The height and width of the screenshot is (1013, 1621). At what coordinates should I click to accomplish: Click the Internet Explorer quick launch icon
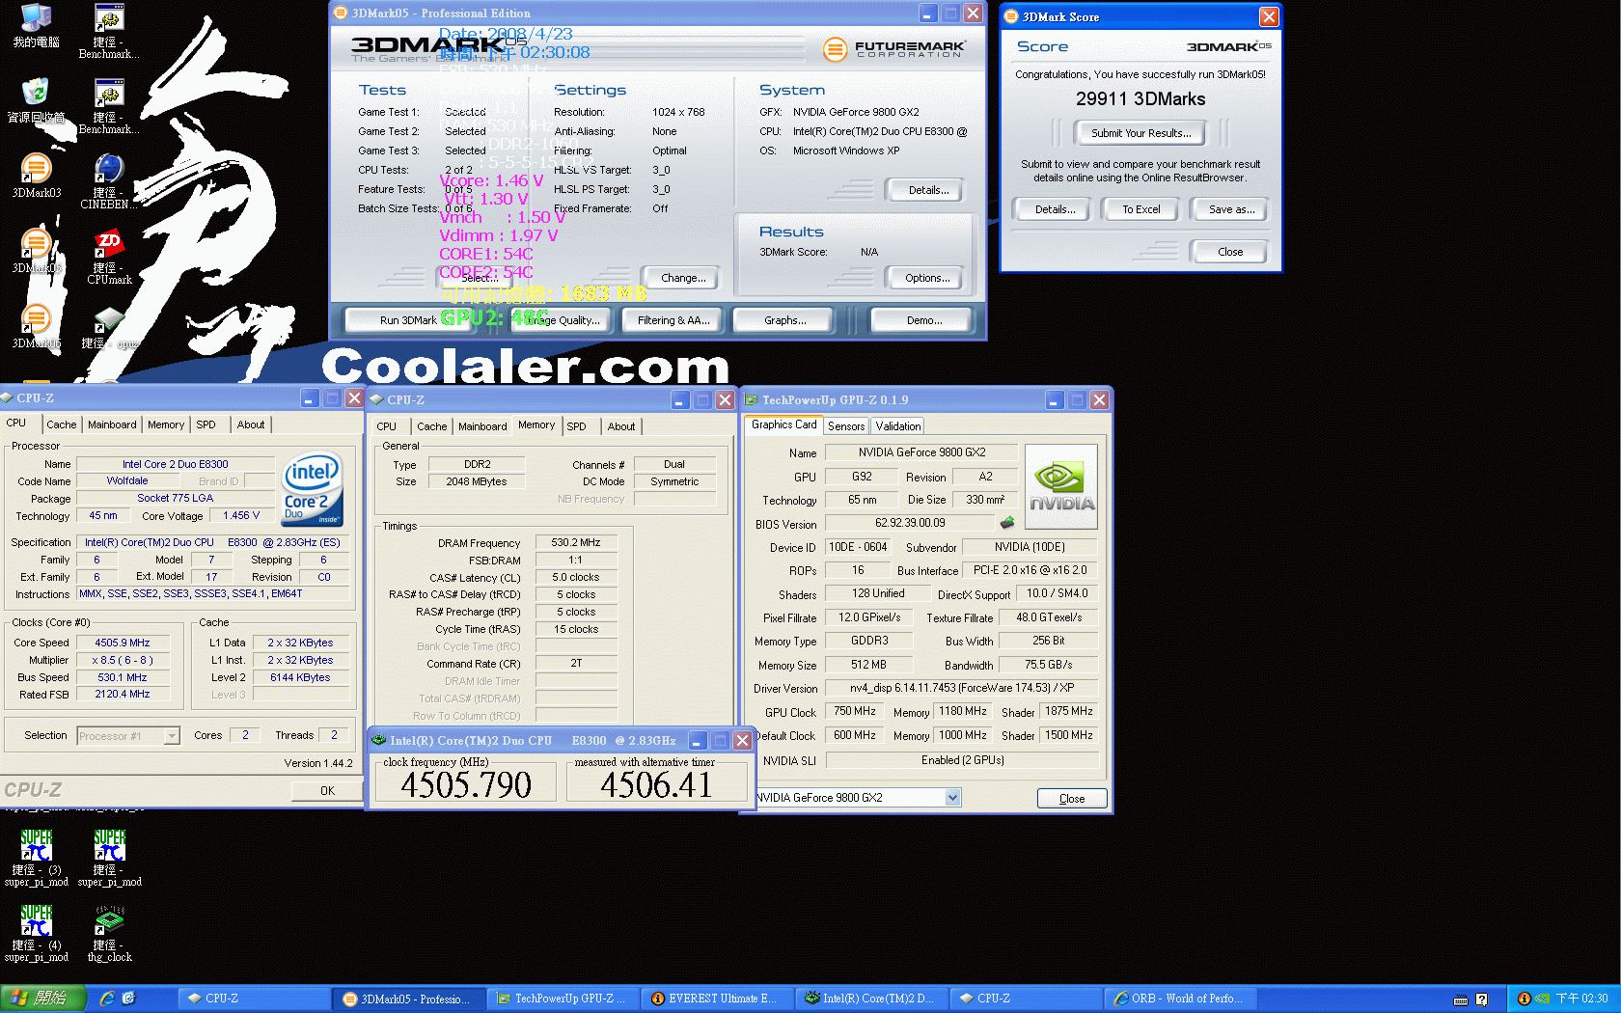(107, 999)
